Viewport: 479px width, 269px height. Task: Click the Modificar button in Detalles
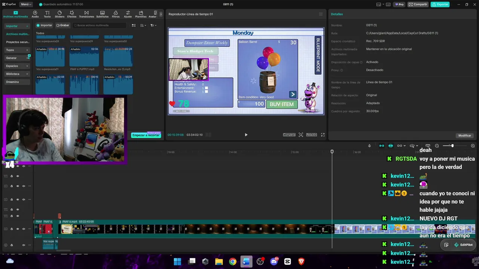pyautogui.click(x=465, y=136)
